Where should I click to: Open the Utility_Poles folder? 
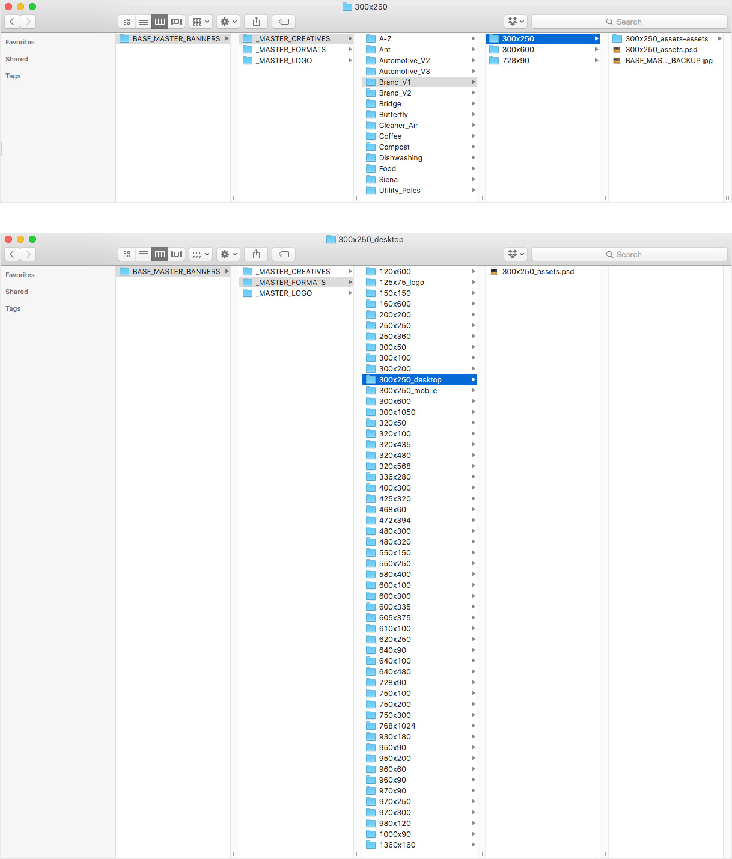coord(399,191)
